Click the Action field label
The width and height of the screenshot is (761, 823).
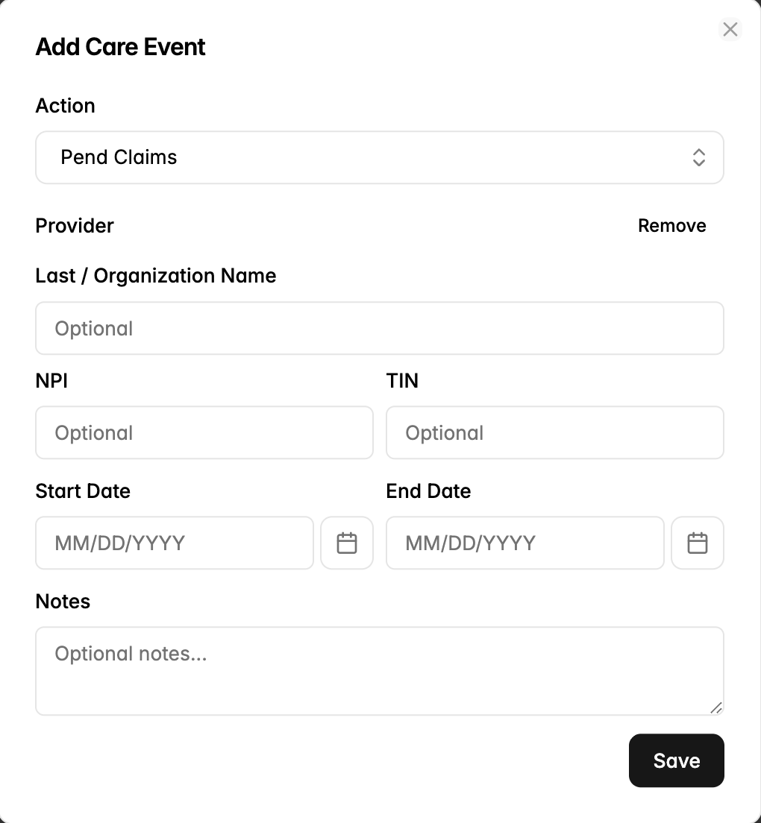(65, 106)
